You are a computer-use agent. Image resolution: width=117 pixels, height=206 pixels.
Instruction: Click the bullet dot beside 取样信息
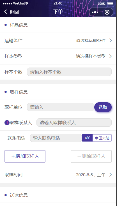pos(6,92)
